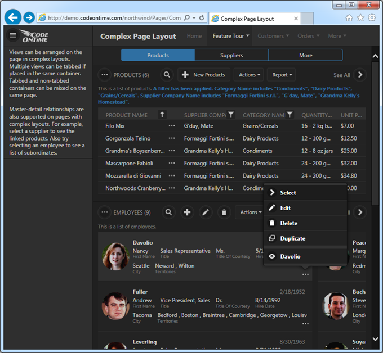Click the plus icon to add an employee
Screen dimensions: 383x353
tap(187, 212)
